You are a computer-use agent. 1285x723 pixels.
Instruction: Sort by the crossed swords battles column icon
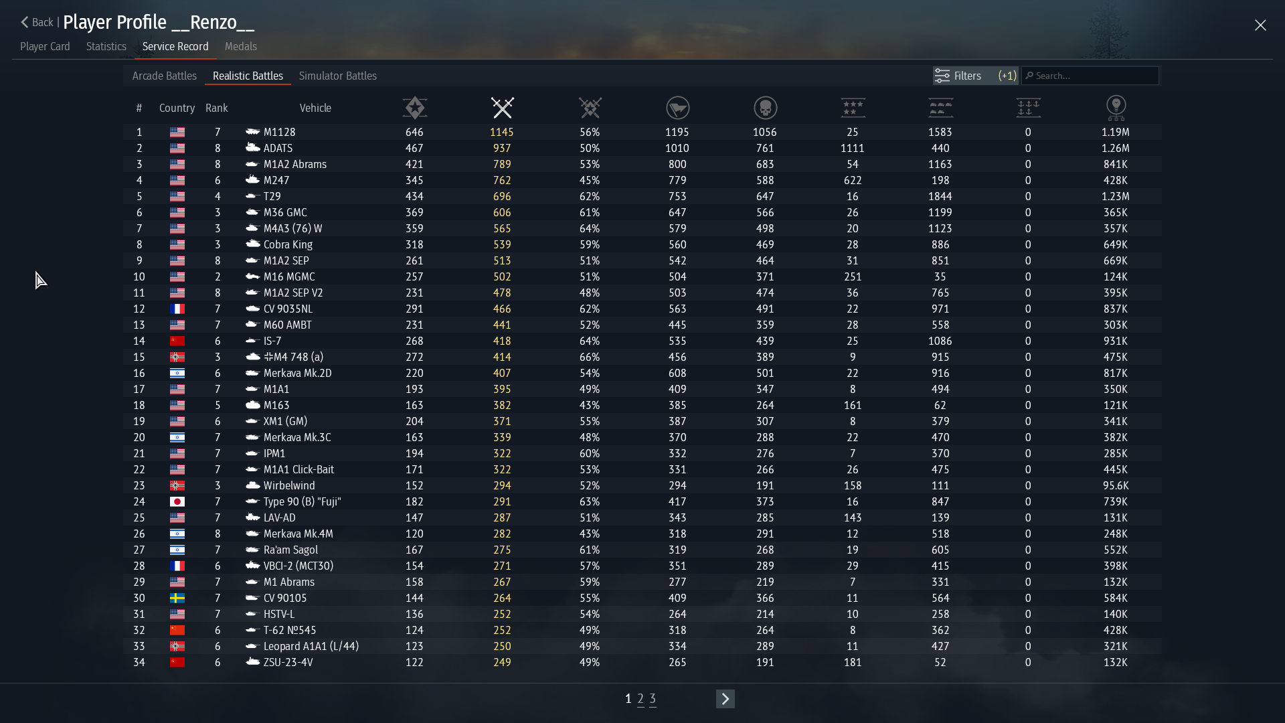[x=502, y=108]
